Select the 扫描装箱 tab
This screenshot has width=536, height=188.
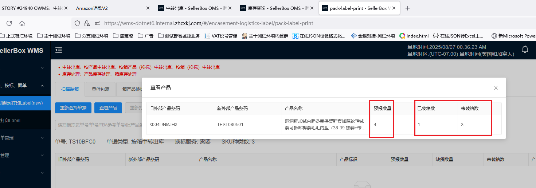70,89
